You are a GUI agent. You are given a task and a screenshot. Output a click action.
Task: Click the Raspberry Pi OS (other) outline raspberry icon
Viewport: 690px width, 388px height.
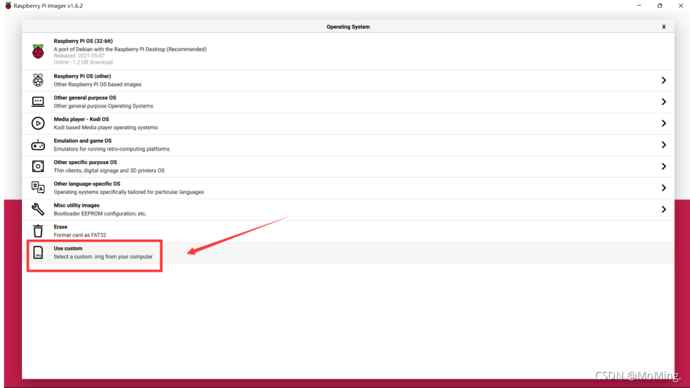[x=39, y=80]
